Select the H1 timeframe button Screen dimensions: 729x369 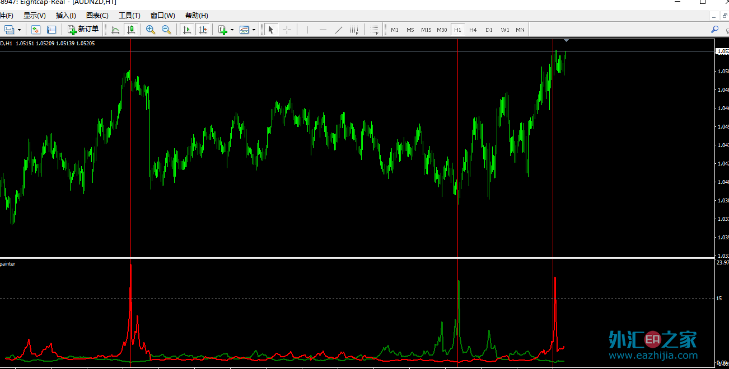click(458, 30)
